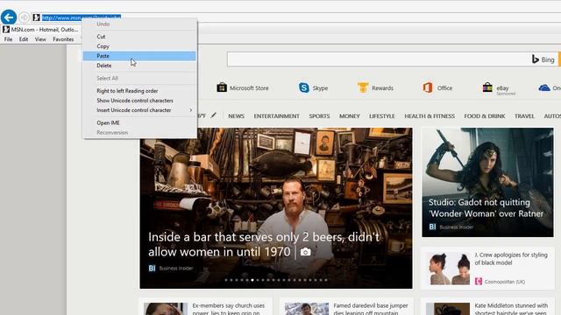Click the Bing logo search button
This screenshot has height=315, width=561.
click(x=543, y=59)
